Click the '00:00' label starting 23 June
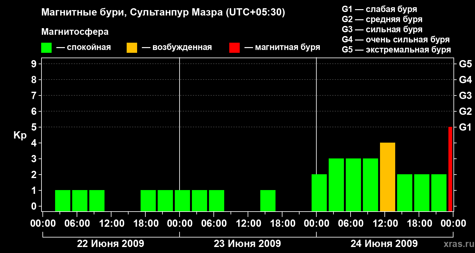The width and height of the screenshot is (475, 253). pyautogui.click(x=179, y=224)
